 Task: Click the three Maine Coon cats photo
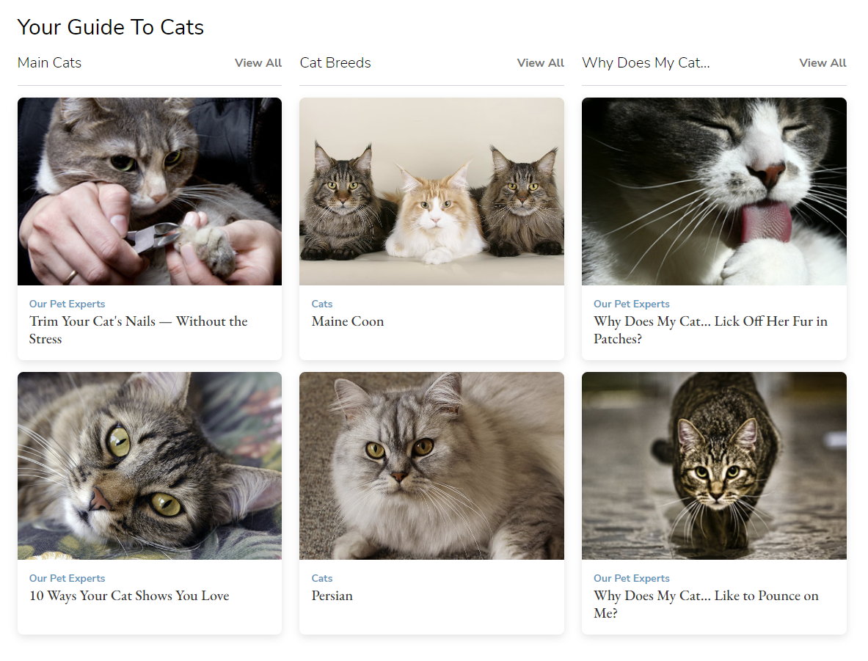431,191
